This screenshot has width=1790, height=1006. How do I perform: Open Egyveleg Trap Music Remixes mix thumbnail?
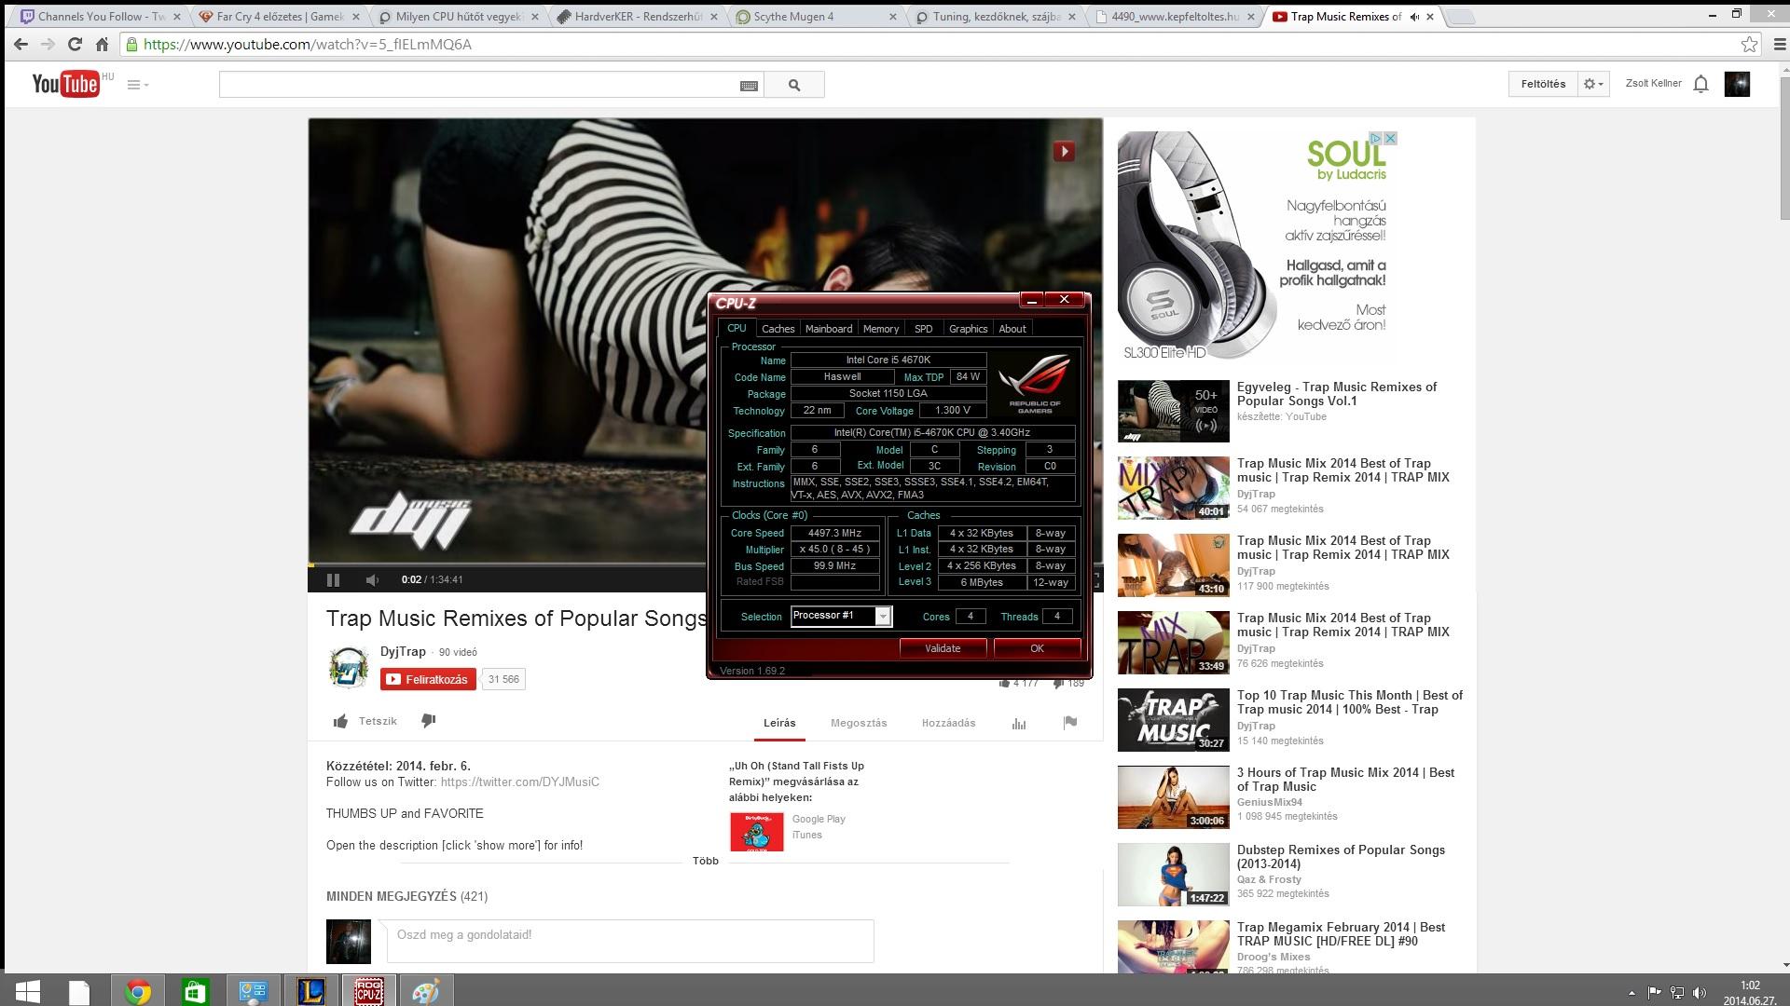click(x=1173, y=411)
